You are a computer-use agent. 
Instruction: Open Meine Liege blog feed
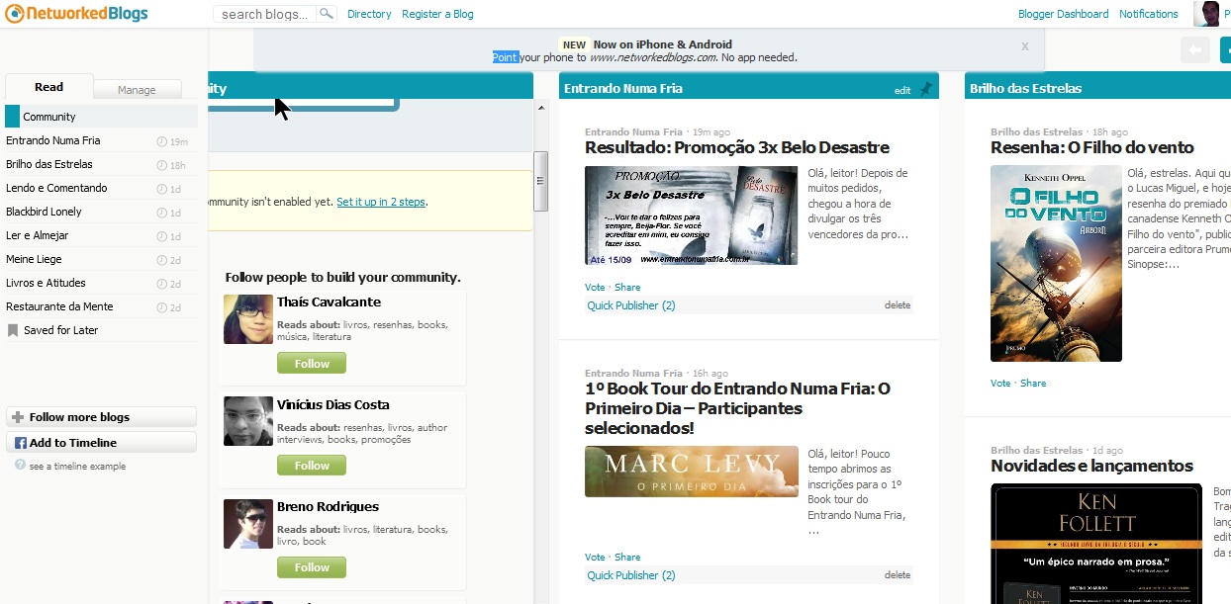[101, 259]
